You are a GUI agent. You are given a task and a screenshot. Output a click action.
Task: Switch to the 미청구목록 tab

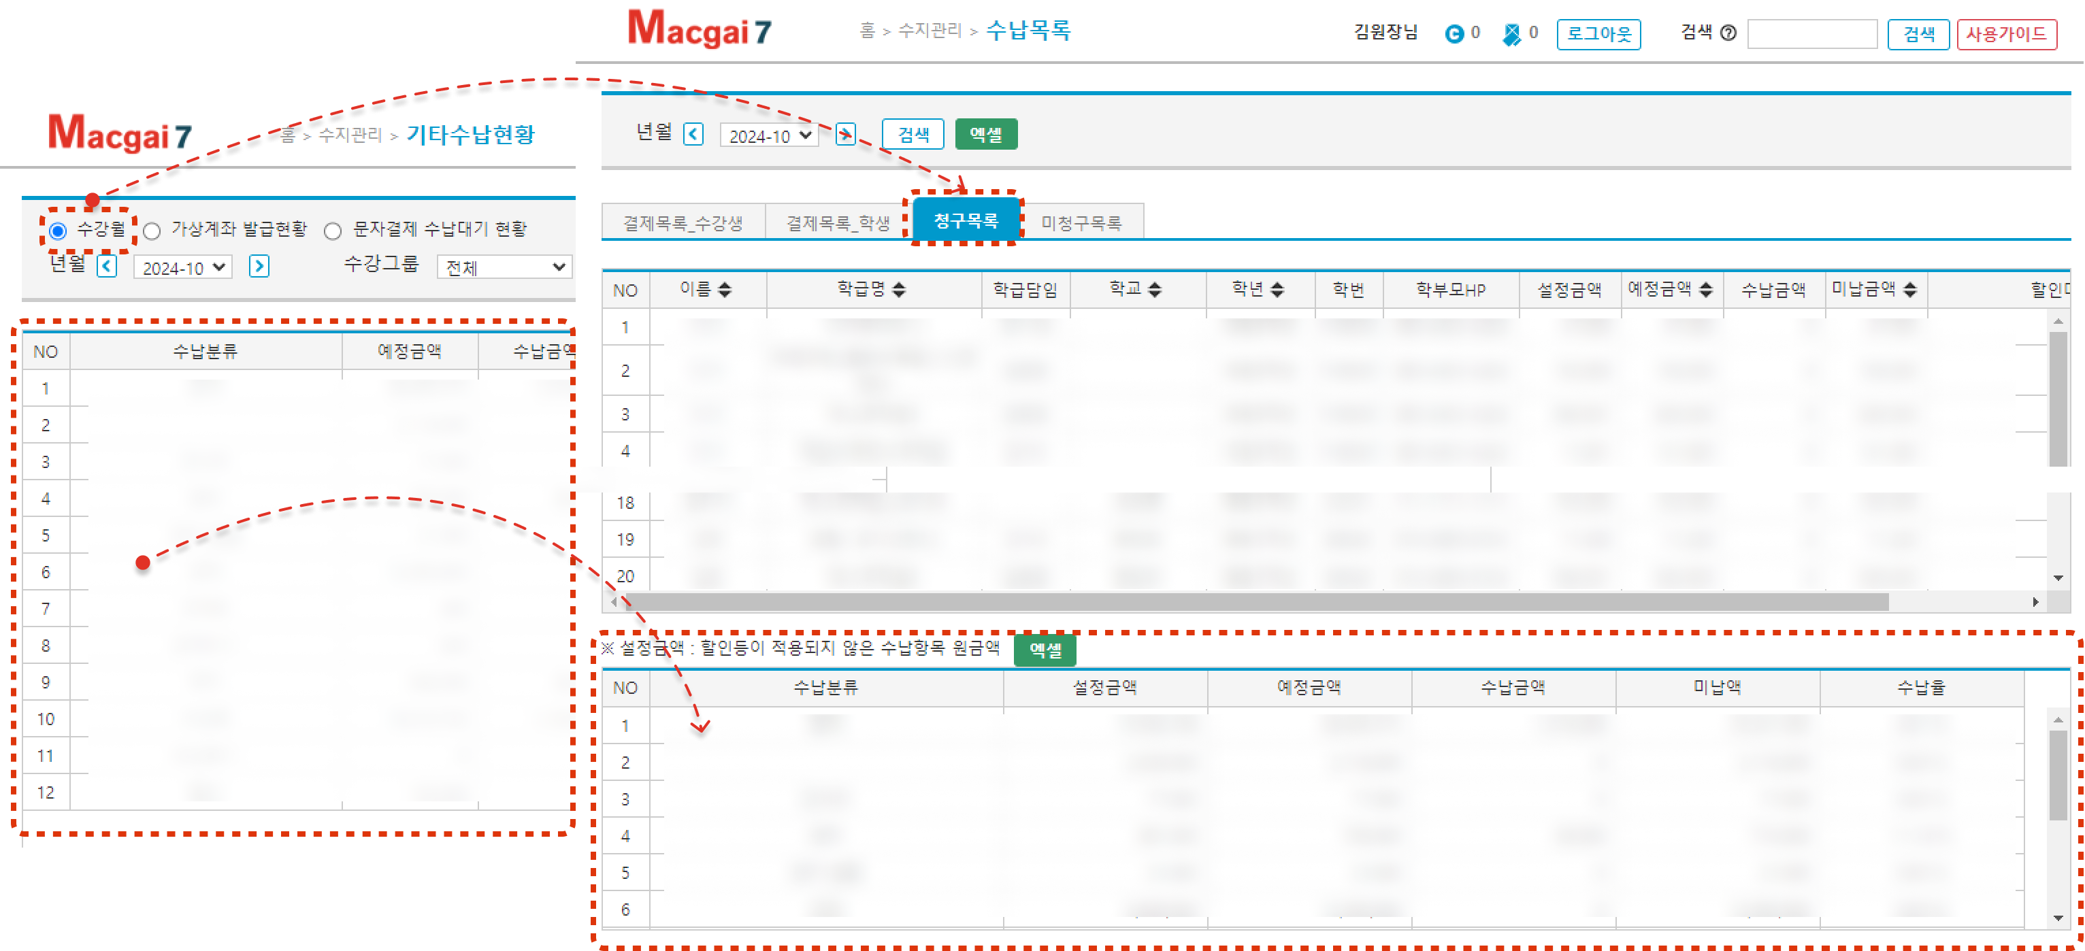coord(1081,222)
